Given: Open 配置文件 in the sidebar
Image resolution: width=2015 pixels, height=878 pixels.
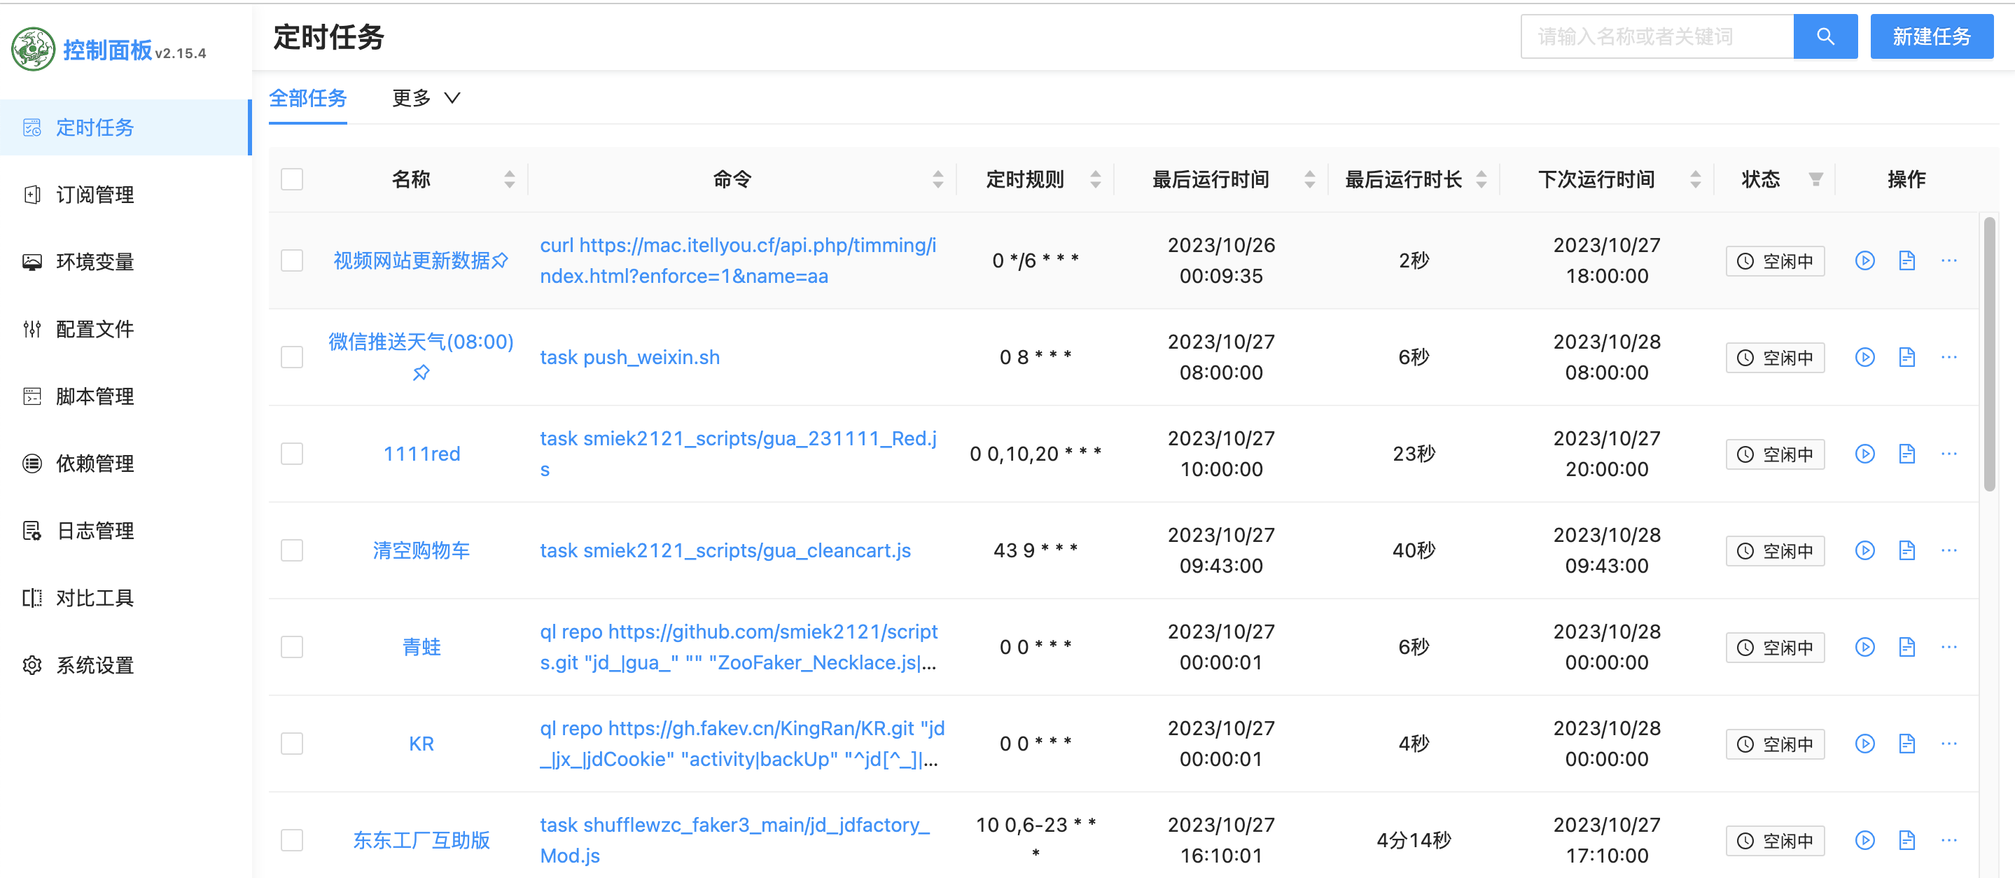Looking at the screenshot, I should pos(125,330).
